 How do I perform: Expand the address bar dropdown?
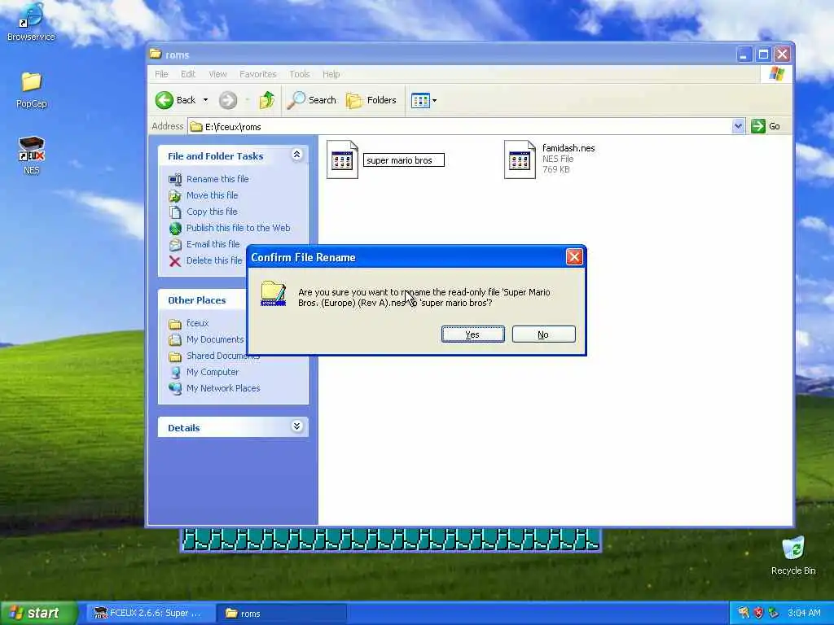pos(738,126)
